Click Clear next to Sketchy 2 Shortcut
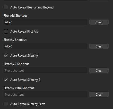Screen dimensions: 113x109 click(x=99, y=71)
